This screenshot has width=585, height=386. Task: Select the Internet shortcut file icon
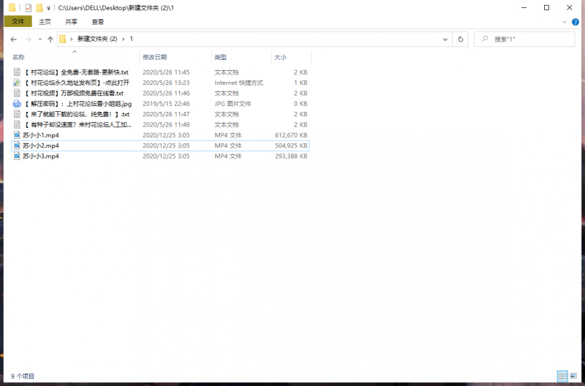pyautogui.click(x=18, y=83)
